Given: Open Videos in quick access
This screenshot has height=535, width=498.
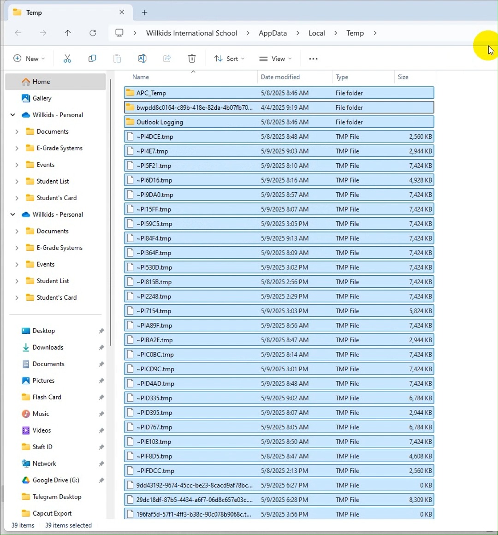Looking at the screenshot, I should click(41, 430).
